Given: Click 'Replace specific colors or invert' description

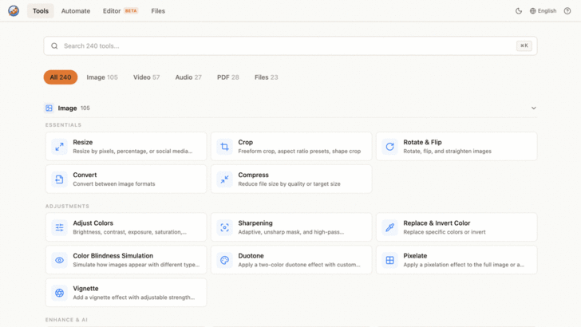Looking at the screenshot, I should pyautogui.click(x=445, y=232).
